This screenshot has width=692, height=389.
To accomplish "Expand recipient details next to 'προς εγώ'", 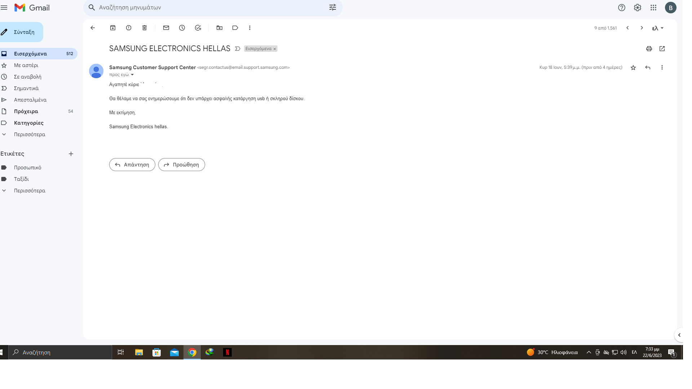I will click(132, 75).
